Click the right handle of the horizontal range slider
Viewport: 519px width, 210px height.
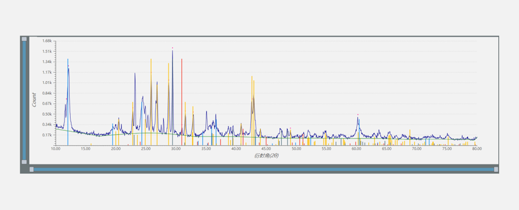coord(496,169)
